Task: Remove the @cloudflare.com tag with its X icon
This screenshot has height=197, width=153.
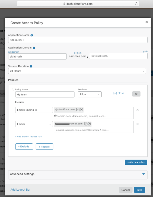Action: click(x=81, y=110)
